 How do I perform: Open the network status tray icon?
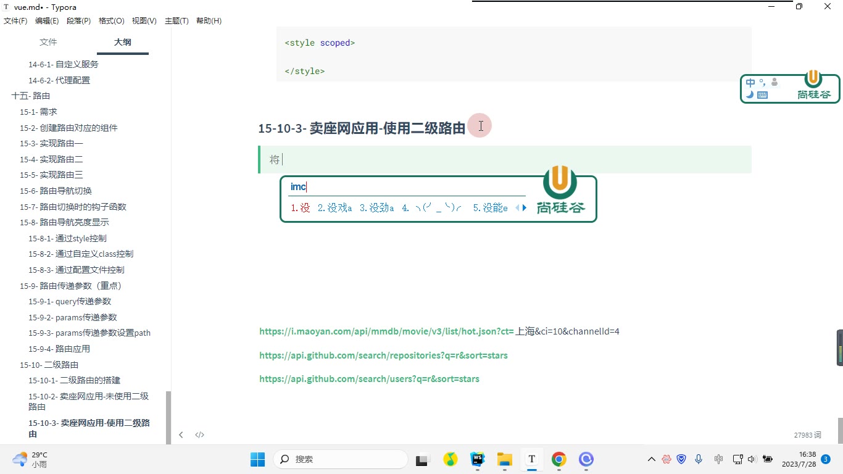[737, 459]
